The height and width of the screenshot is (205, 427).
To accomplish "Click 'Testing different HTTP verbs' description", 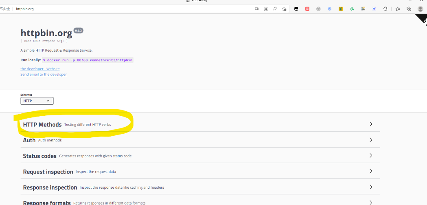I will (88, 125).
